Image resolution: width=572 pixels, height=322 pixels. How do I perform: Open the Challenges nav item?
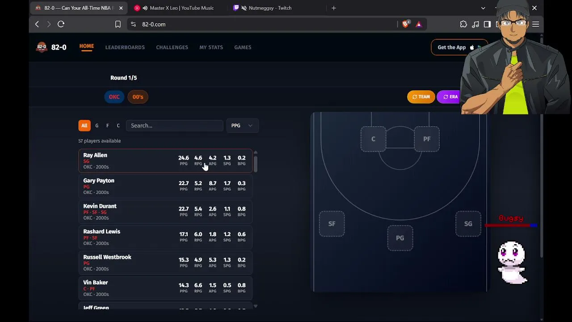(x=172, y=47)
